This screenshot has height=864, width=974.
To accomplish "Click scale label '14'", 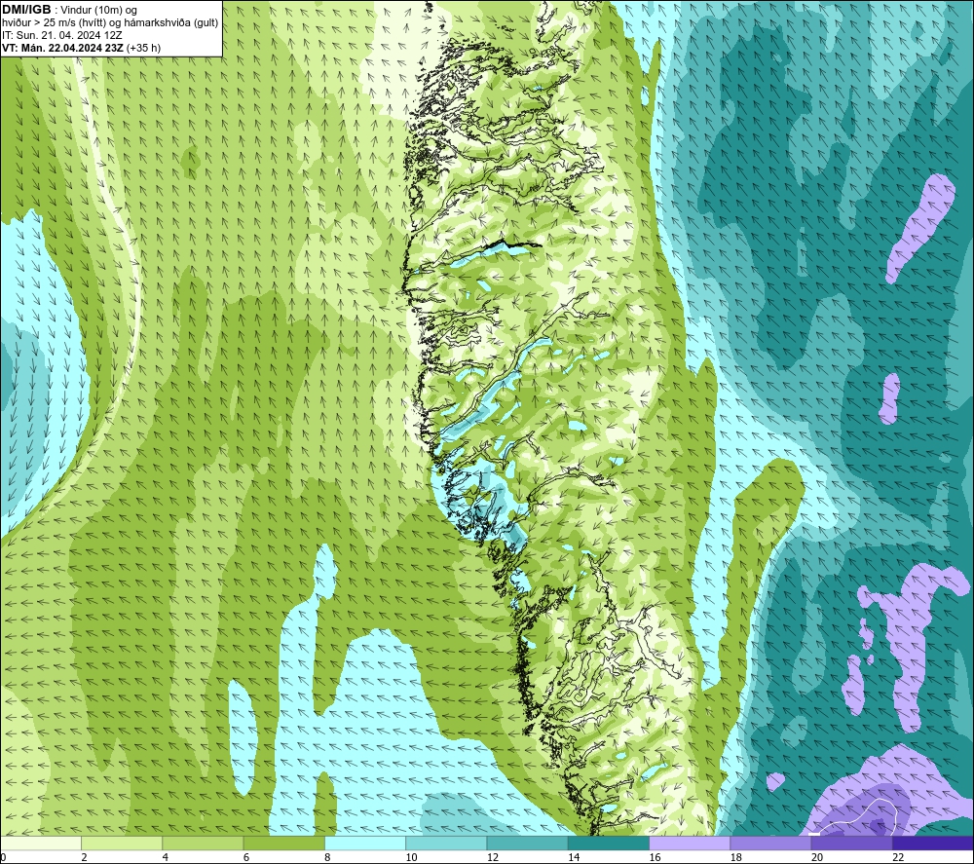I will click(574, 857).
